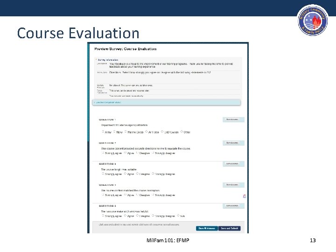Click Save Answer for Question 3

click(233, 164)
